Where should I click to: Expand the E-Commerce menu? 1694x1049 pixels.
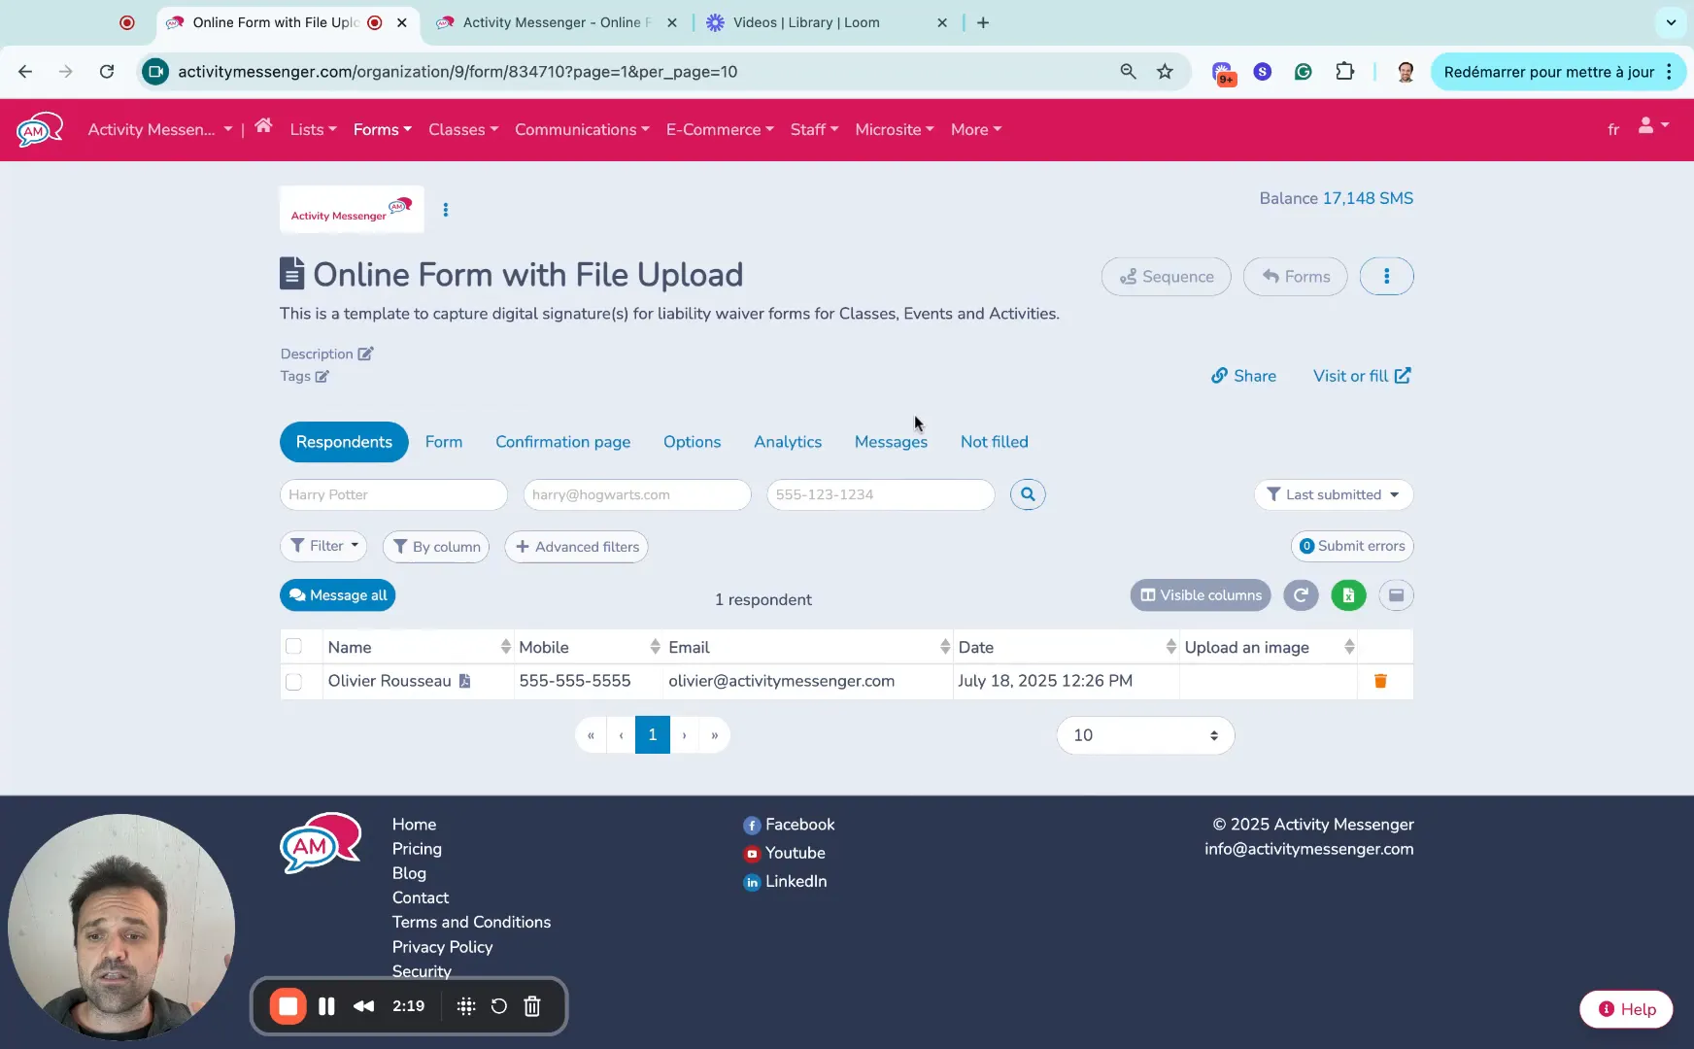(720, 129)
